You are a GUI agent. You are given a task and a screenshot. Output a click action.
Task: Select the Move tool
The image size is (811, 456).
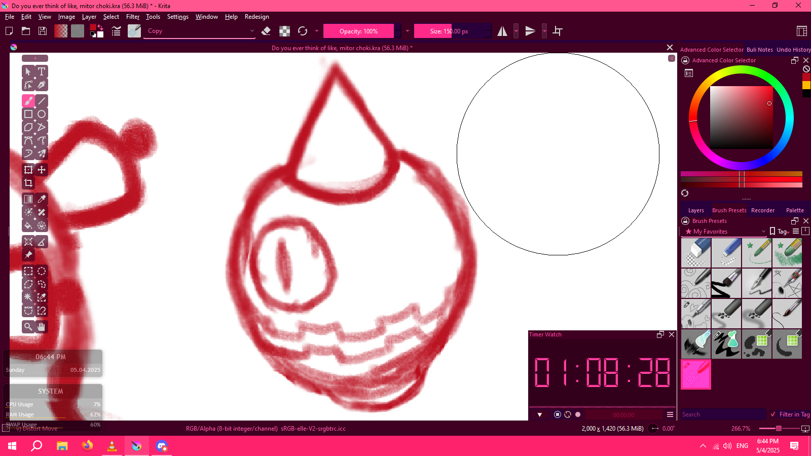coord(42,170)
